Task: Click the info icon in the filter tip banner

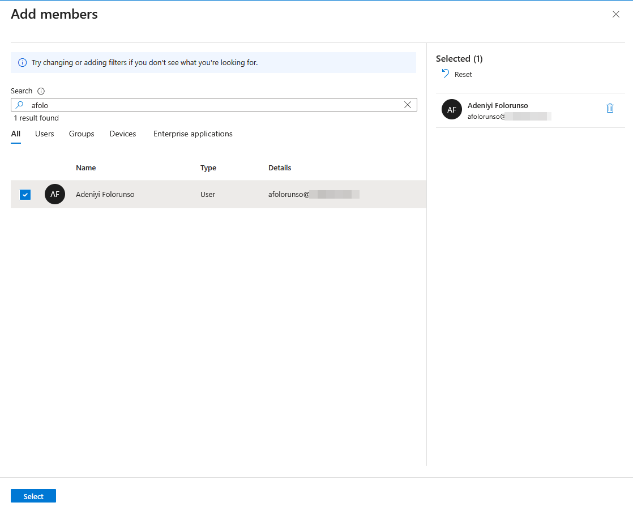Action: coord(22,62)
